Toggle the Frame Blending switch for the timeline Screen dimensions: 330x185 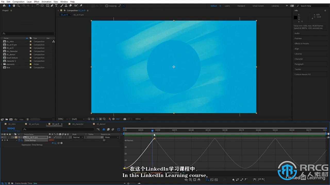point(108,129)
